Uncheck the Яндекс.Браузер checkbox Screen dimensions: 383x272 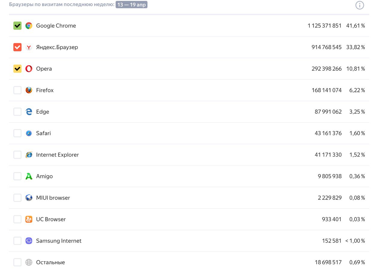[17, 47]
